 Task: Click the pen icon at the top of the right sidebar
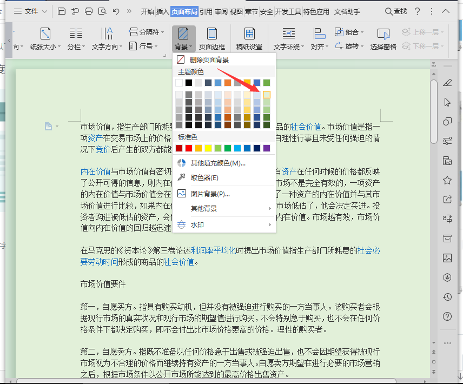[x=447, y=83]
